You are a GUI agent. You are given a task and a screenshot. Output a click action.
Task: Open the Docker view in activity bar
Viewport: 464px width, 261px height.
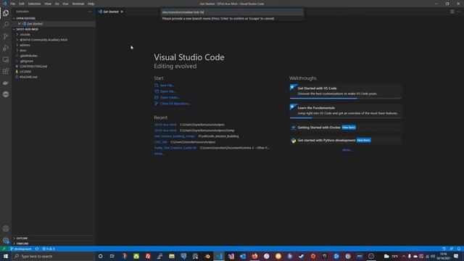[6, 83]
